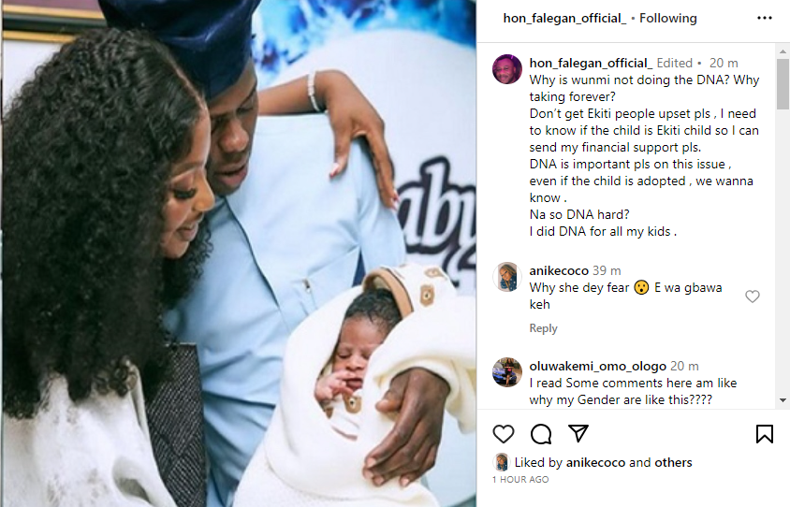Reply to anikecoco's comment
The image size is (790, 507).
(543, 328)
